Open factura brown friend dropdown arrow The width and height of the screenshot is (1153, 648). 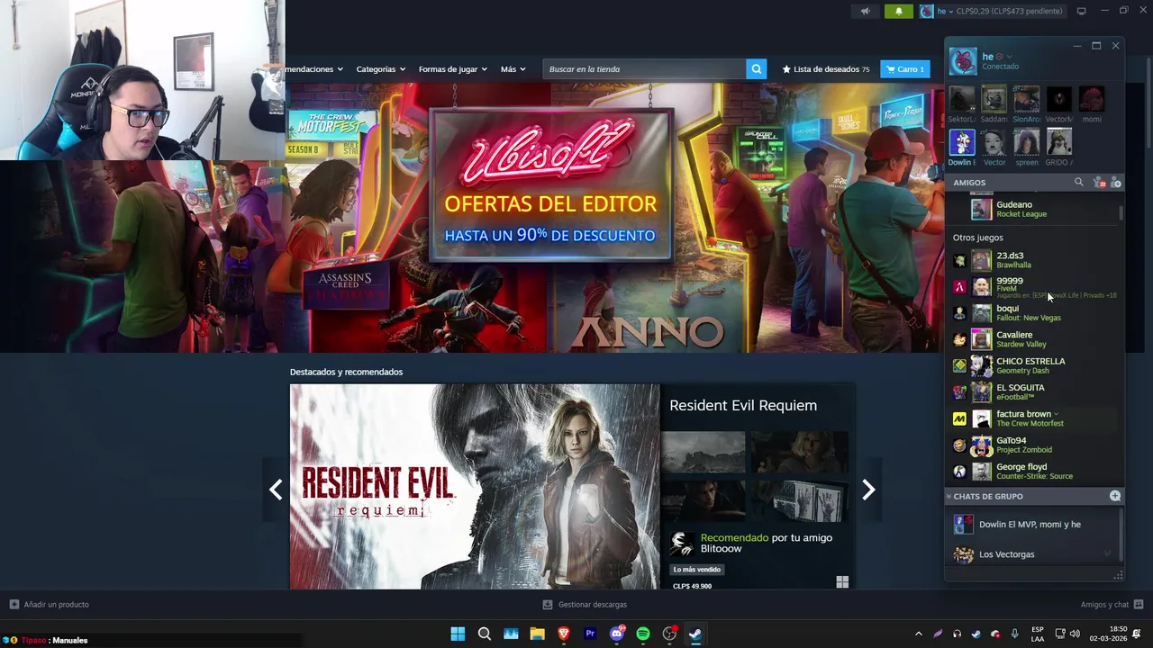coord(1056,415)
